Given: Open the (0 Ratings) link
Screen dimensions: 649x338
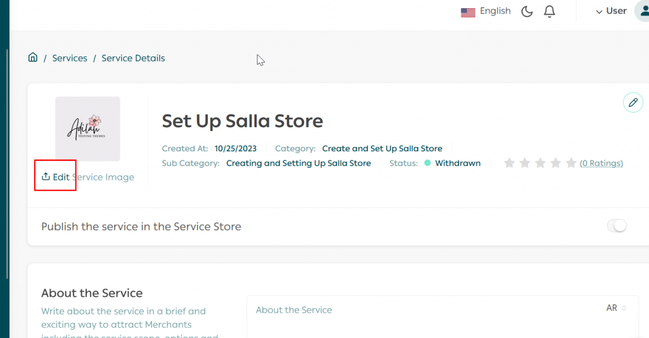Looking at the screenshot, I should tap(601, 163).
